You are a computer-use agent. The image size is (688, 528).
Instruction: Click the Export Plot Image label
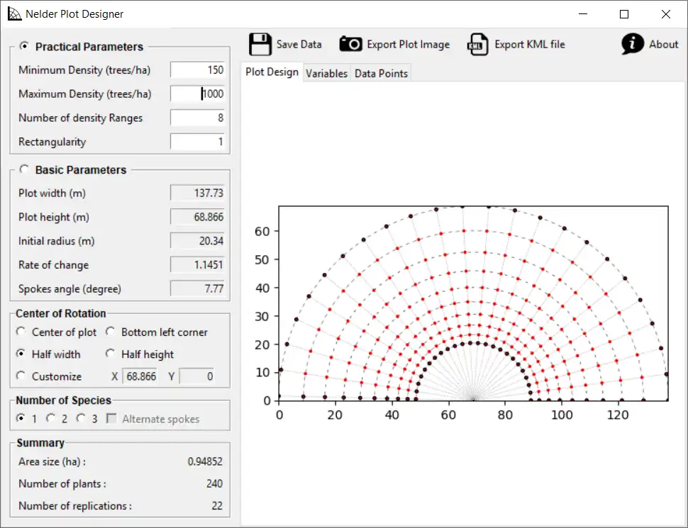[408, 45]
